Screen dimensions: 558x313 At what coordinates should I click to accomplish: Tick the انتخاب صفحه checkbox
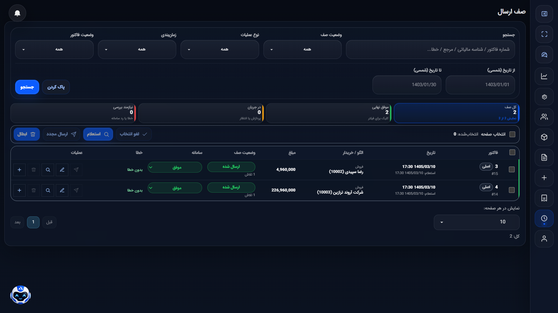(x=512, y=134)
